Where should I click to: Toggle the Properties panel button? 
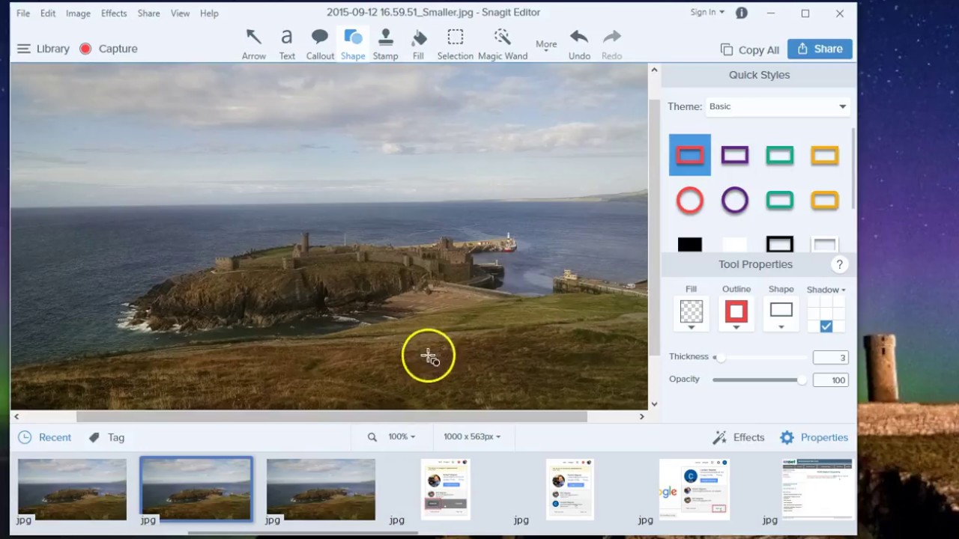(x=814, y=437)
